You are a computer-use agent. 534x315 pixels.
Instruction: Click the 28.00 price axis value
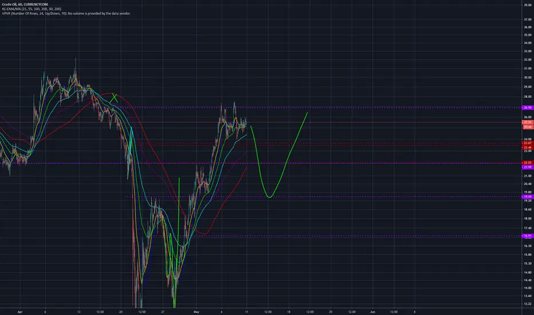click(528, 97)
